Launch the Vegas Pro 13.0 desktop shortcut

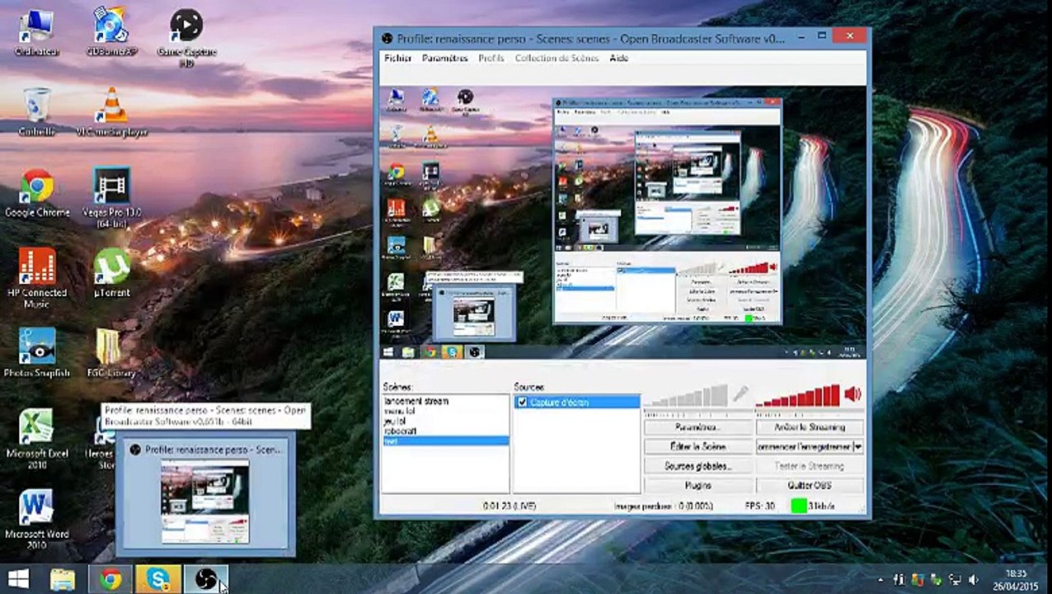111,198
